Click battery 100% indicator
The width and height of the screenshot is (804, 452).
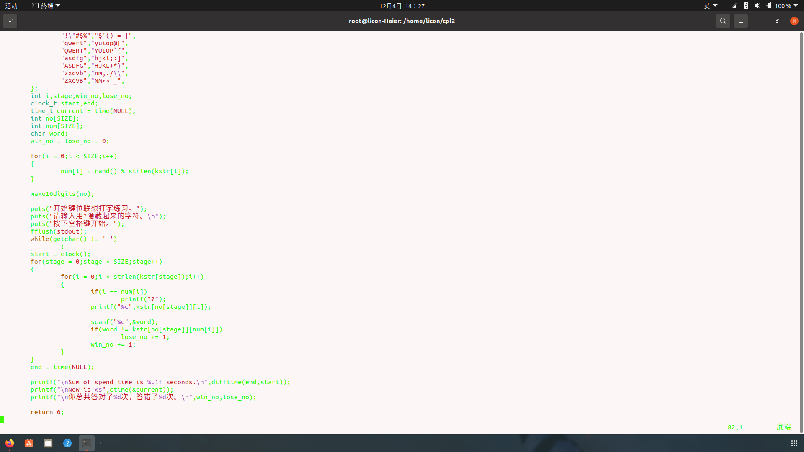(779, 6)
